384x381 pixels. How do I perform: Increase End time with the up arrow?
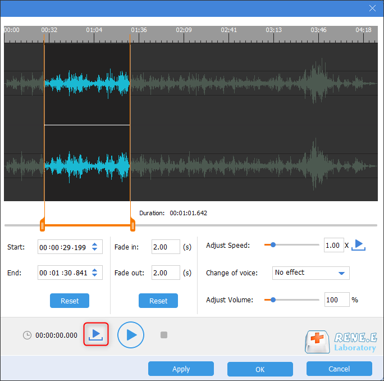[x=94, y=270]
